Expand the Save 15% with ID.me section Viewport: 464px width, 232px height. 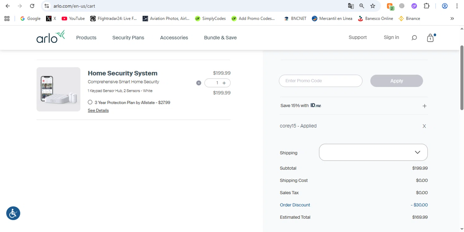(424, 106)
